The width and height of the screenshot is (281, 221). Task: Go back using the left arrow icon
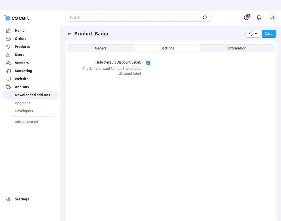[x=69, y=34]
